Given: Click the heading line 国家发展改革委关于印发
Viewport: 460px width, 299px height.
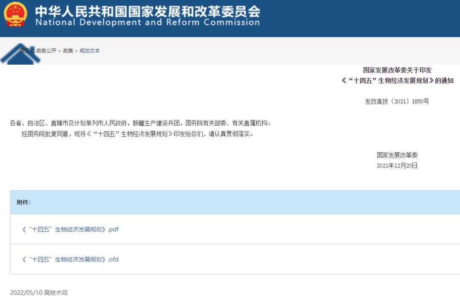Looking at the screenshot, I should (397, 70).
